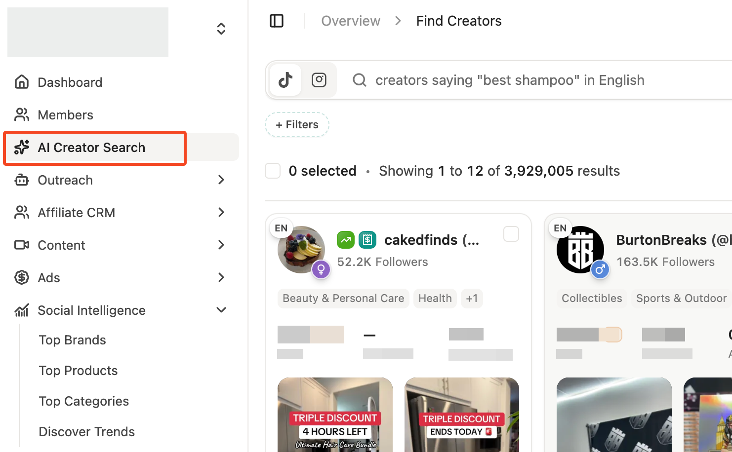Image resolution: width=732 pixels, height=452 pixels.
Task: Click the EN language badge on cakedfinds
Action: [281, 228]
